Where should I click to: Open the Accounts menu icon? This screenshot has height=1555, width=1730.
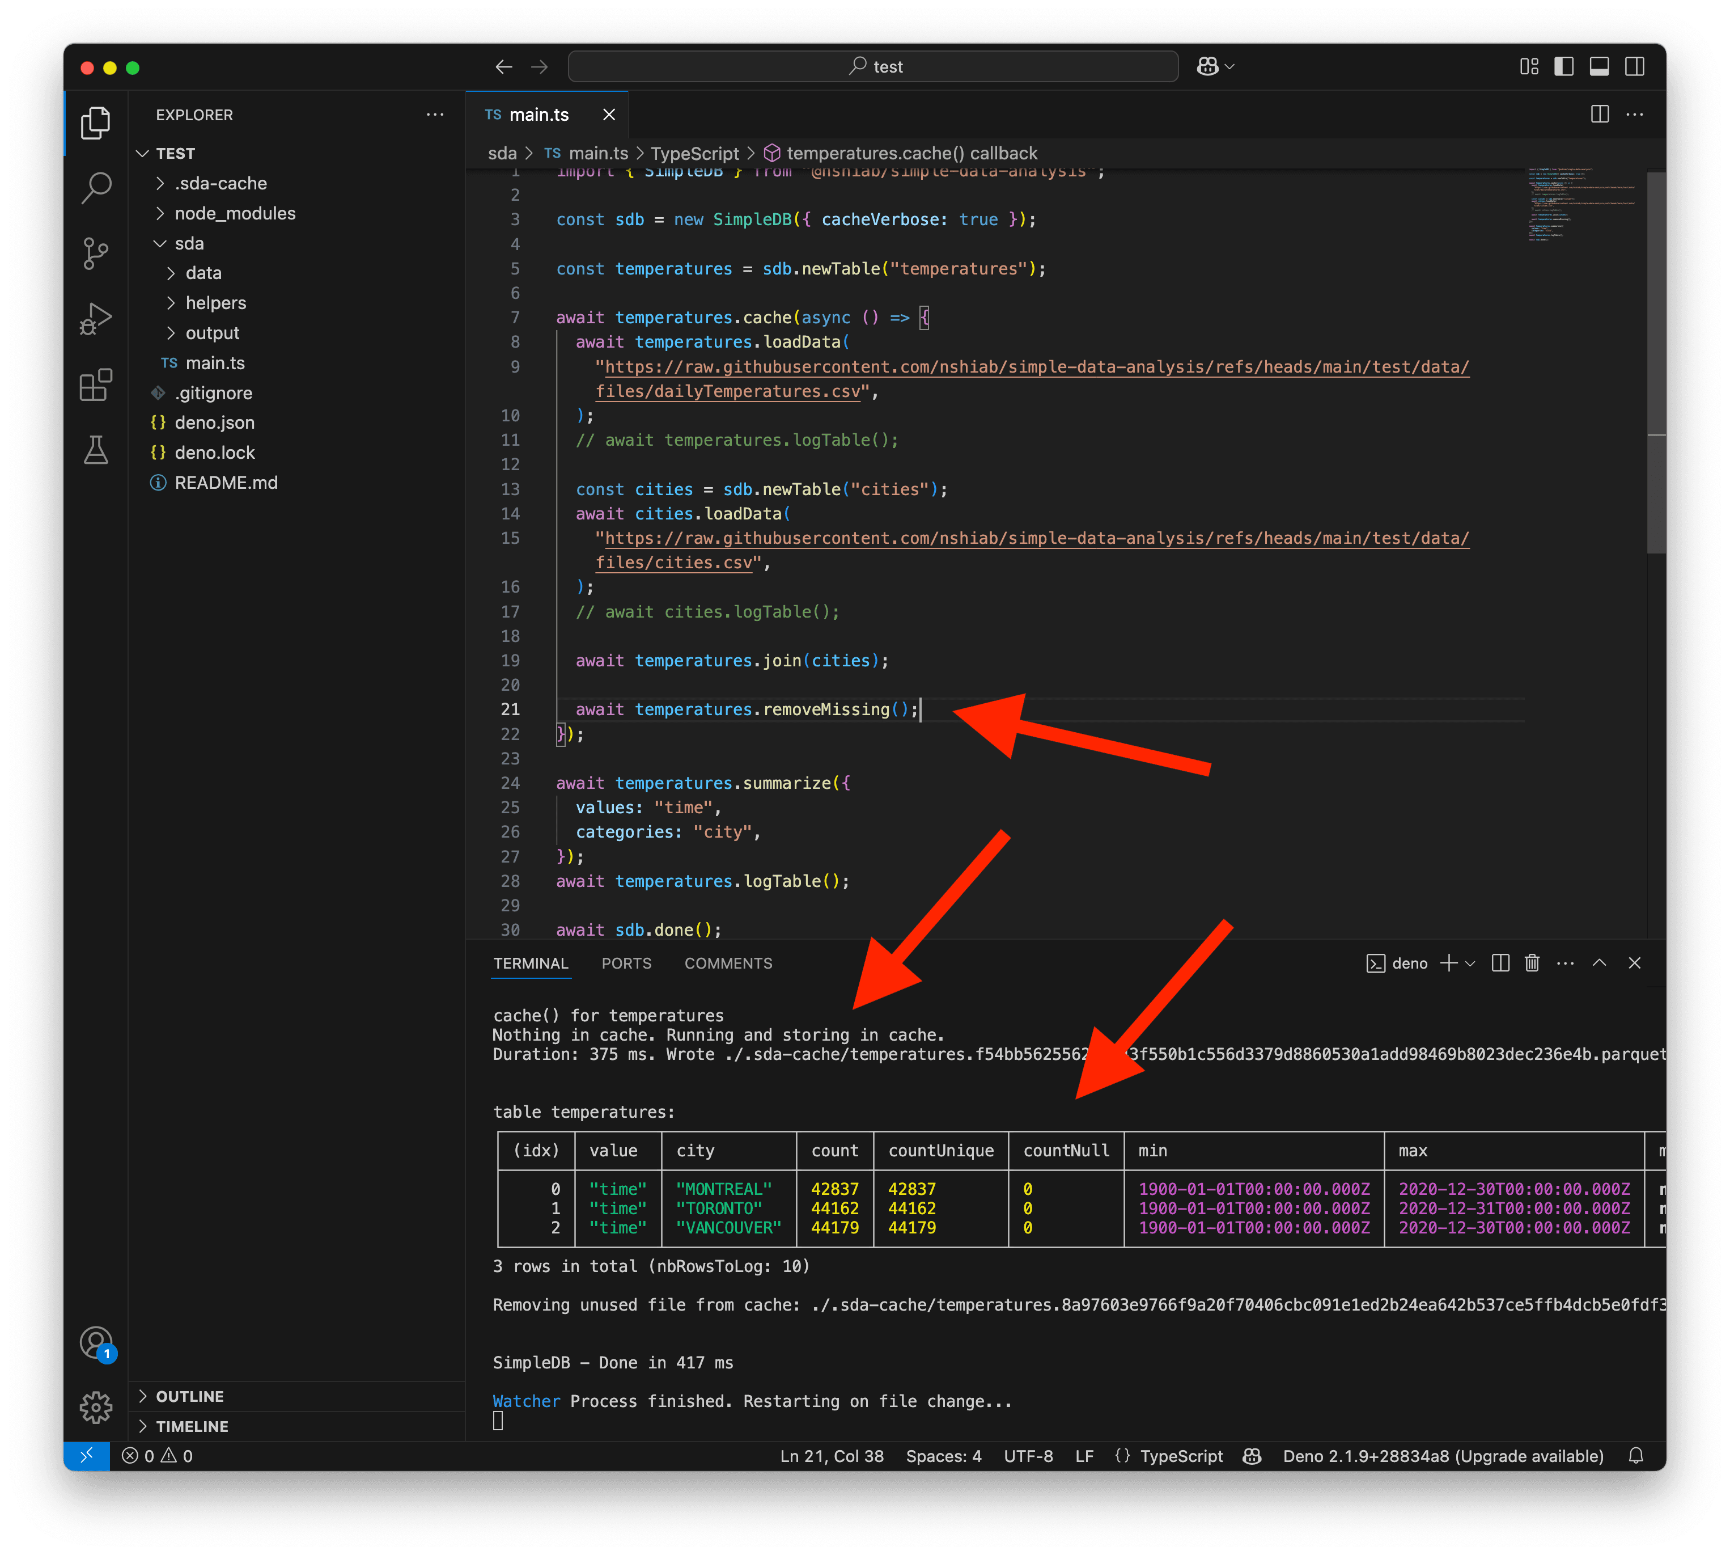96,1343
